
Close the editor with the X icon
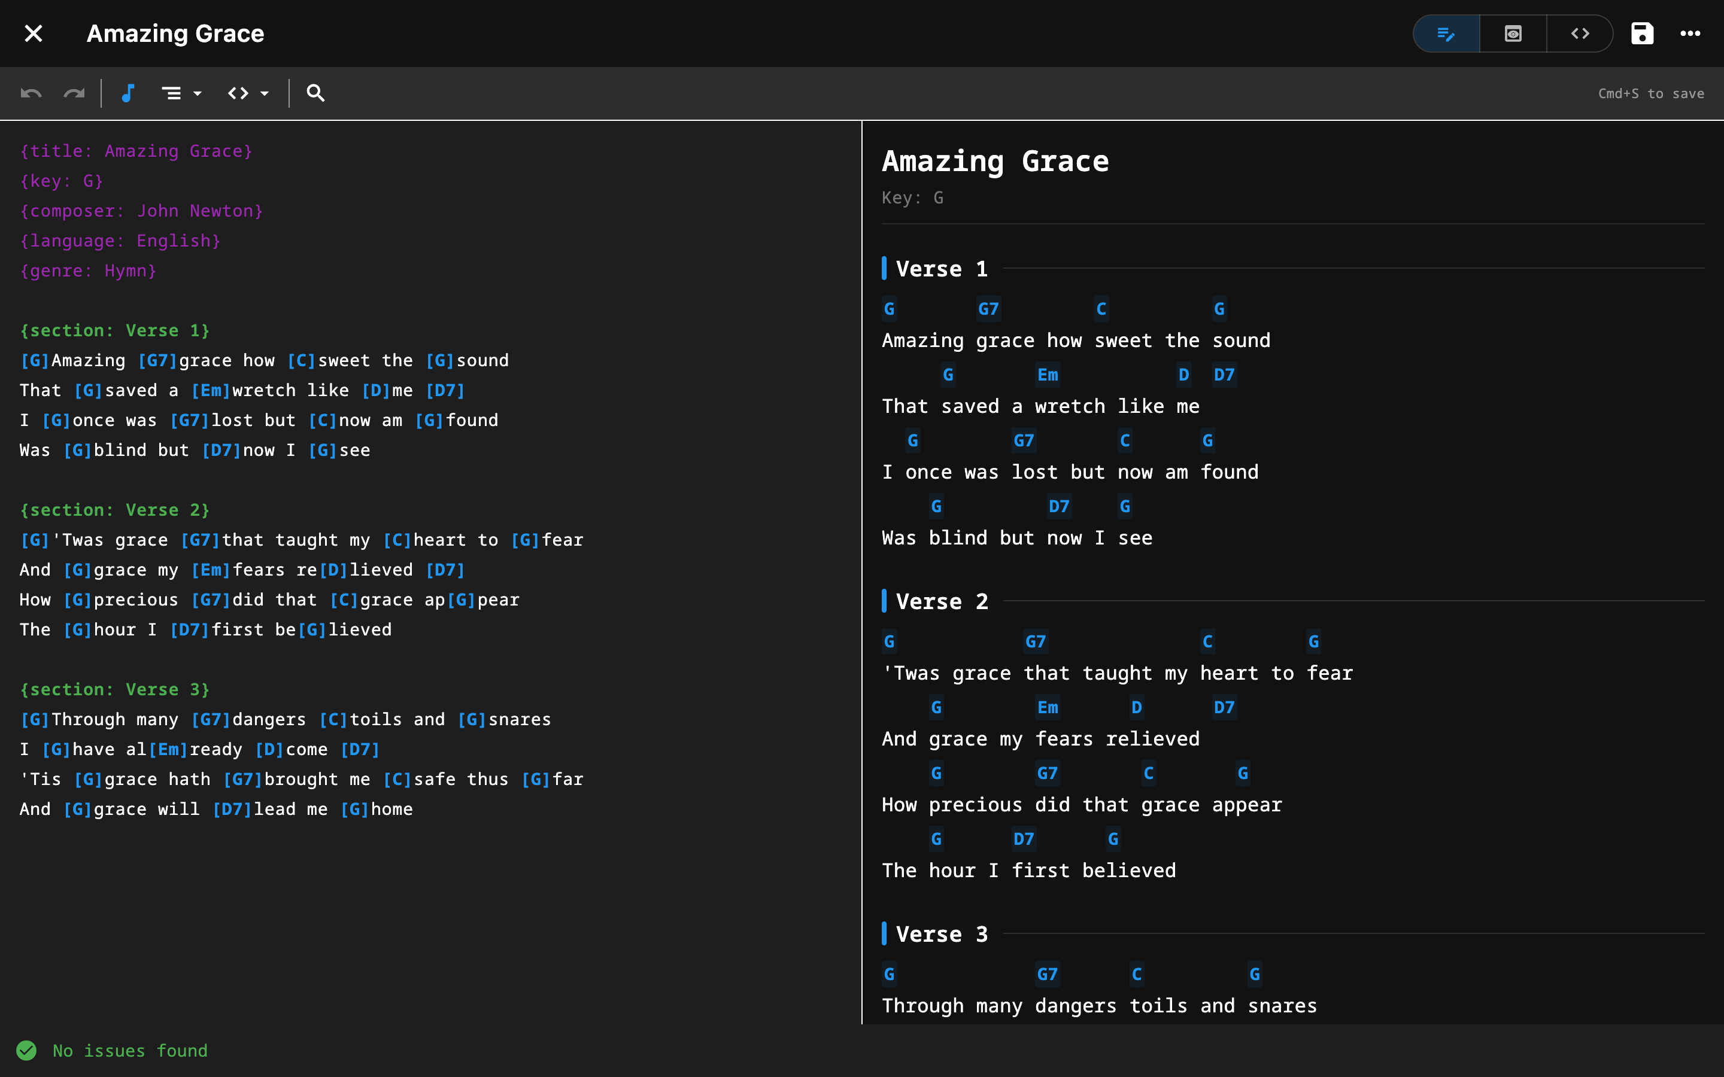[34, 34]
